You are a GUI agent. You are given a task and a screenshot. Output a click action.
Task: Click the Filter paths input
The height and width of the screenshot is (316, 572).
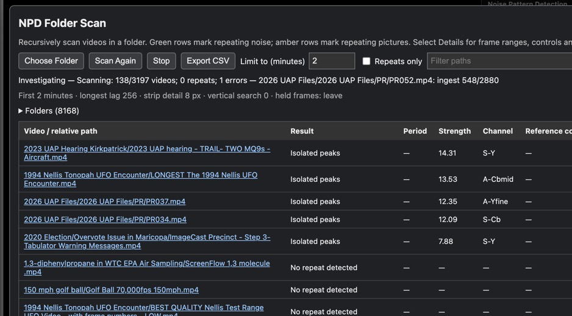[499, 61]
